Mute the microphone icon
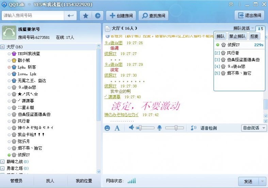The height and width of the screenshot is (188, 268). (x=159, y=128)
